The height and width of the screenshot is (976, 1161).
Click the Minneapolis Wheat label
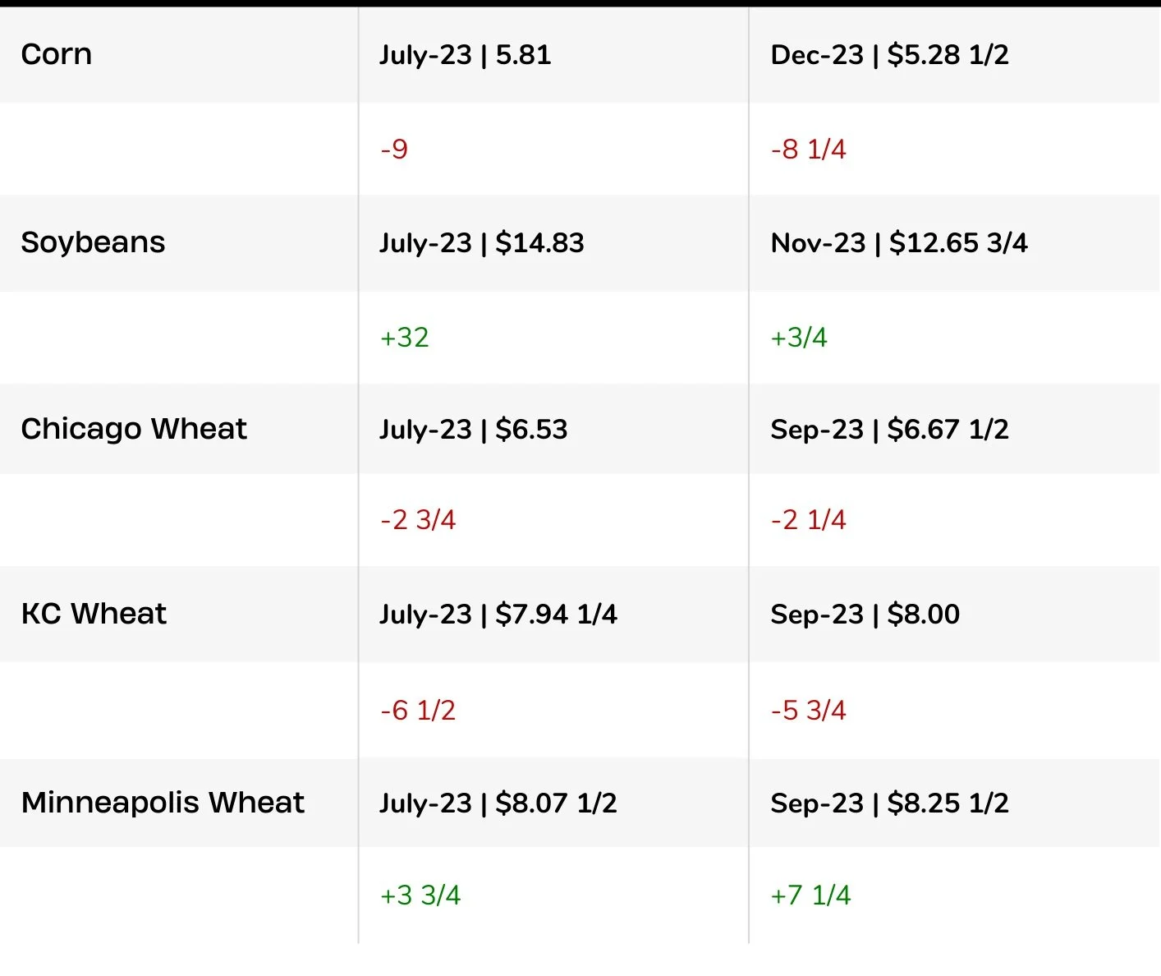tap(163, 803)
